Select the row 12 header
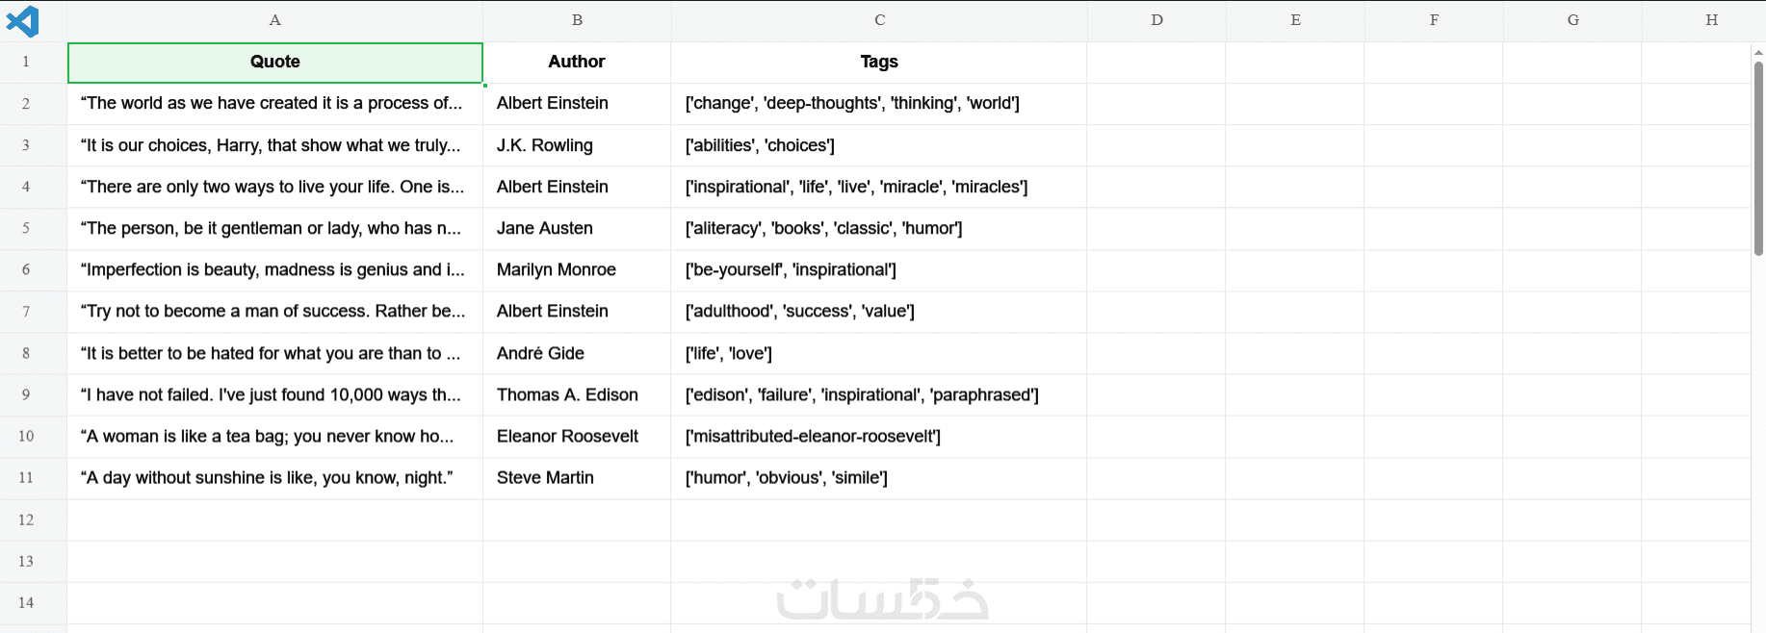The height and width of the screenshot is (633, 1766). pos(26,519)
